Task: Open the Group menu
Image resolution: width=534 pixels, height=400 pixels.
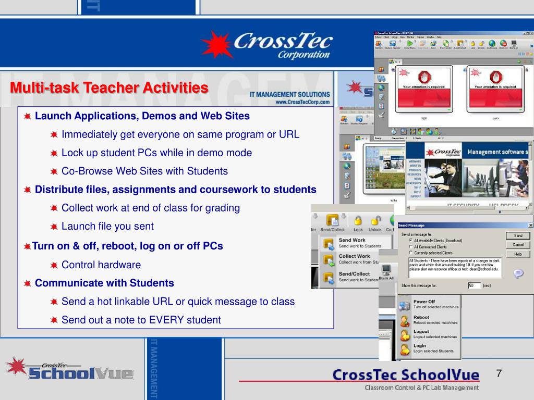Action: pyautogui.click(x=394, y=37)
